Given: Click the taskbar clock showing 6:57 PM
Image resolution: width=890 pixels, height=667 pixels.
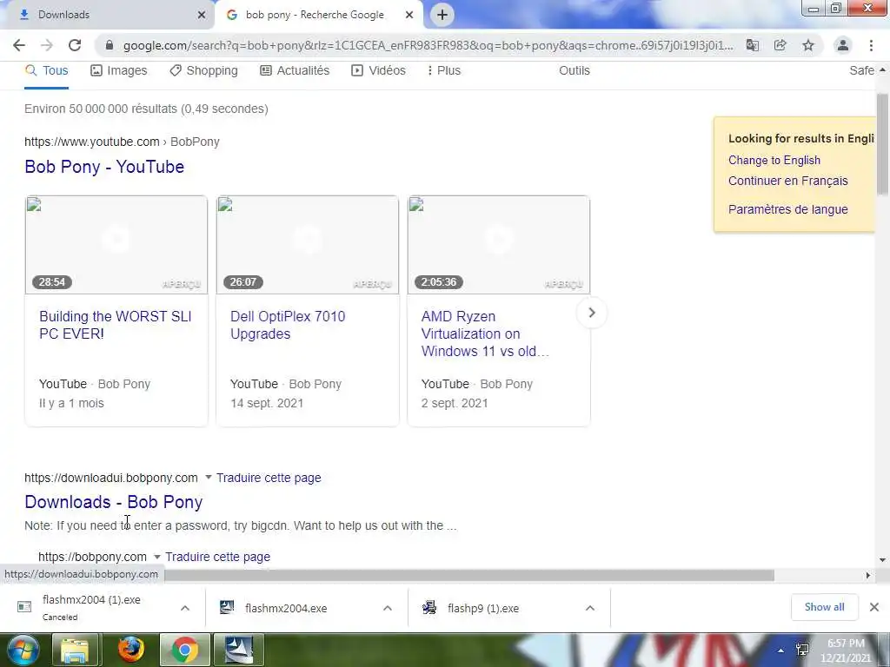Looking at the screenshot, I should (x=845, y=650).
